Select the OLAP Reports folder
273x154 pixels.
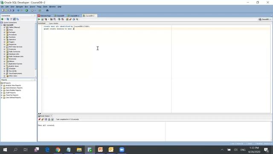(x=11, y=93)
